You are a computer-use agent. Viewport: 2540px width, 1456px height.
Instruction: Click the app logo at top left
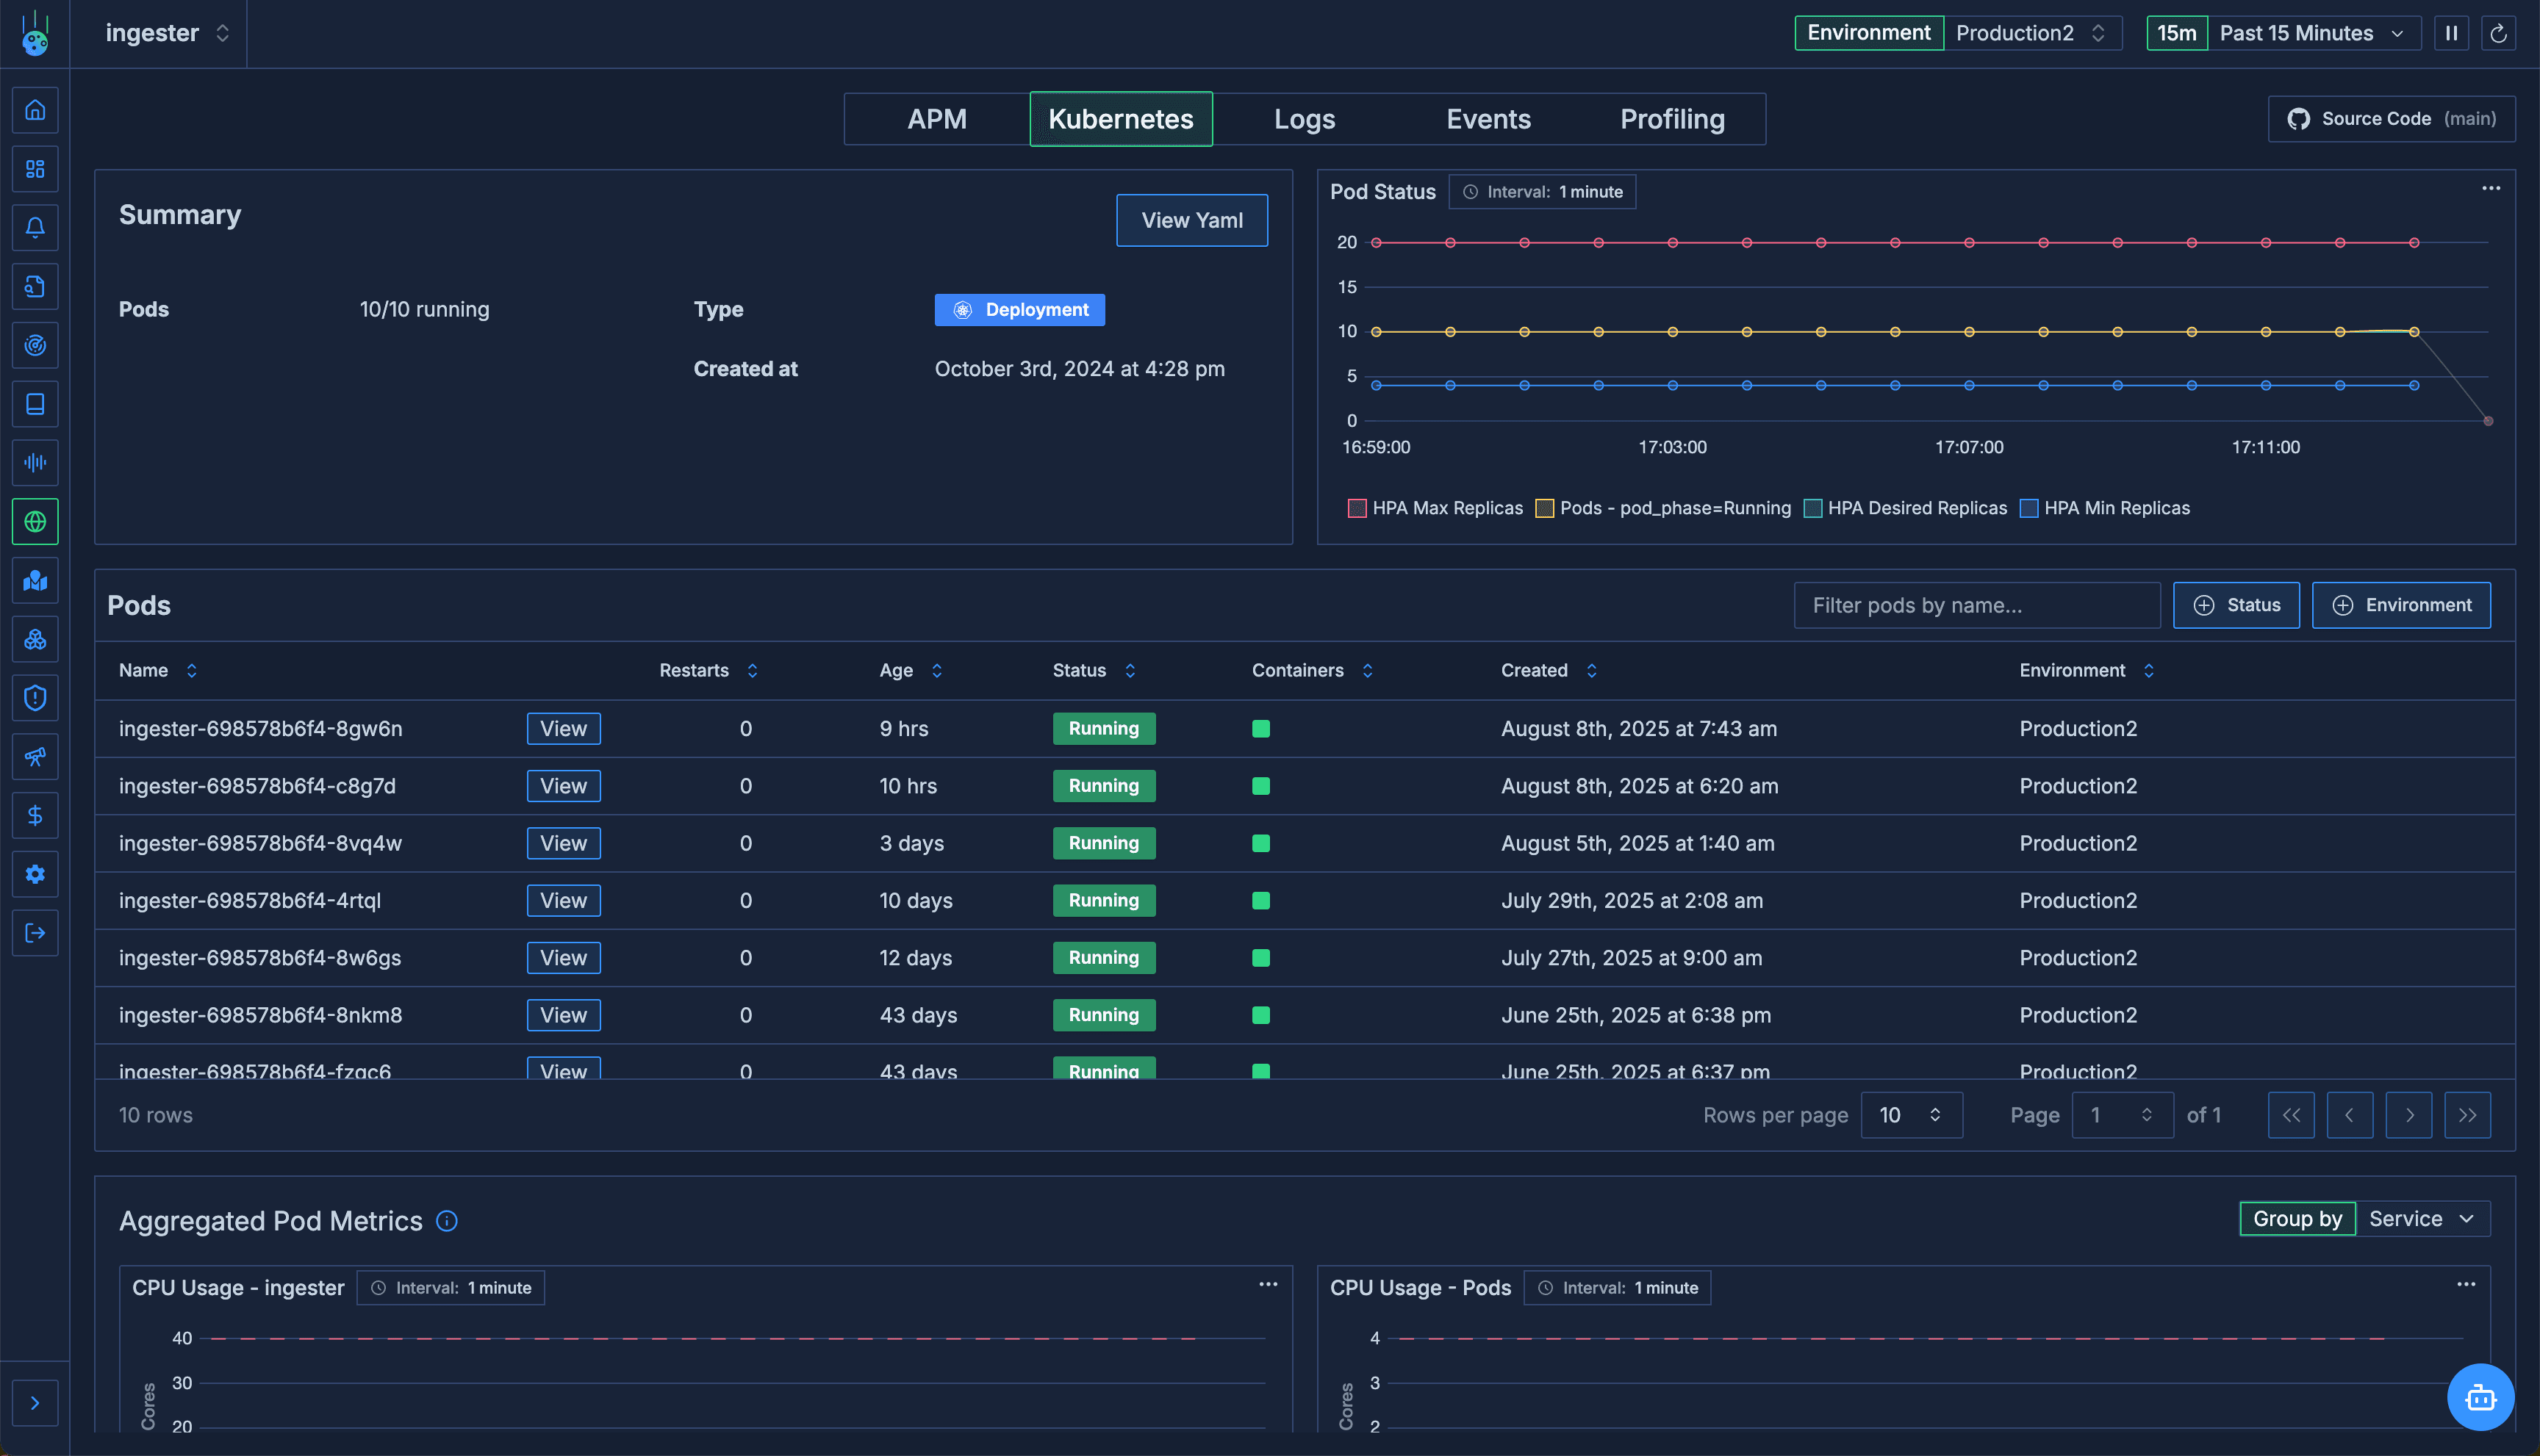click(x=35, y=34)
